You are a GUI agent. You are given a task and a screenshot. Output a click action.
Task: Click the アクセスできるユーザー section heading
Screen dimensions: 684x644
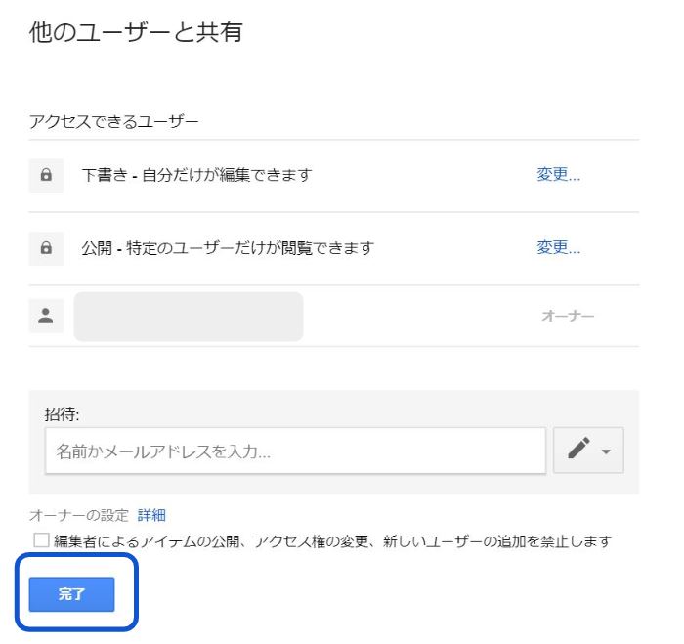point(114,122)
